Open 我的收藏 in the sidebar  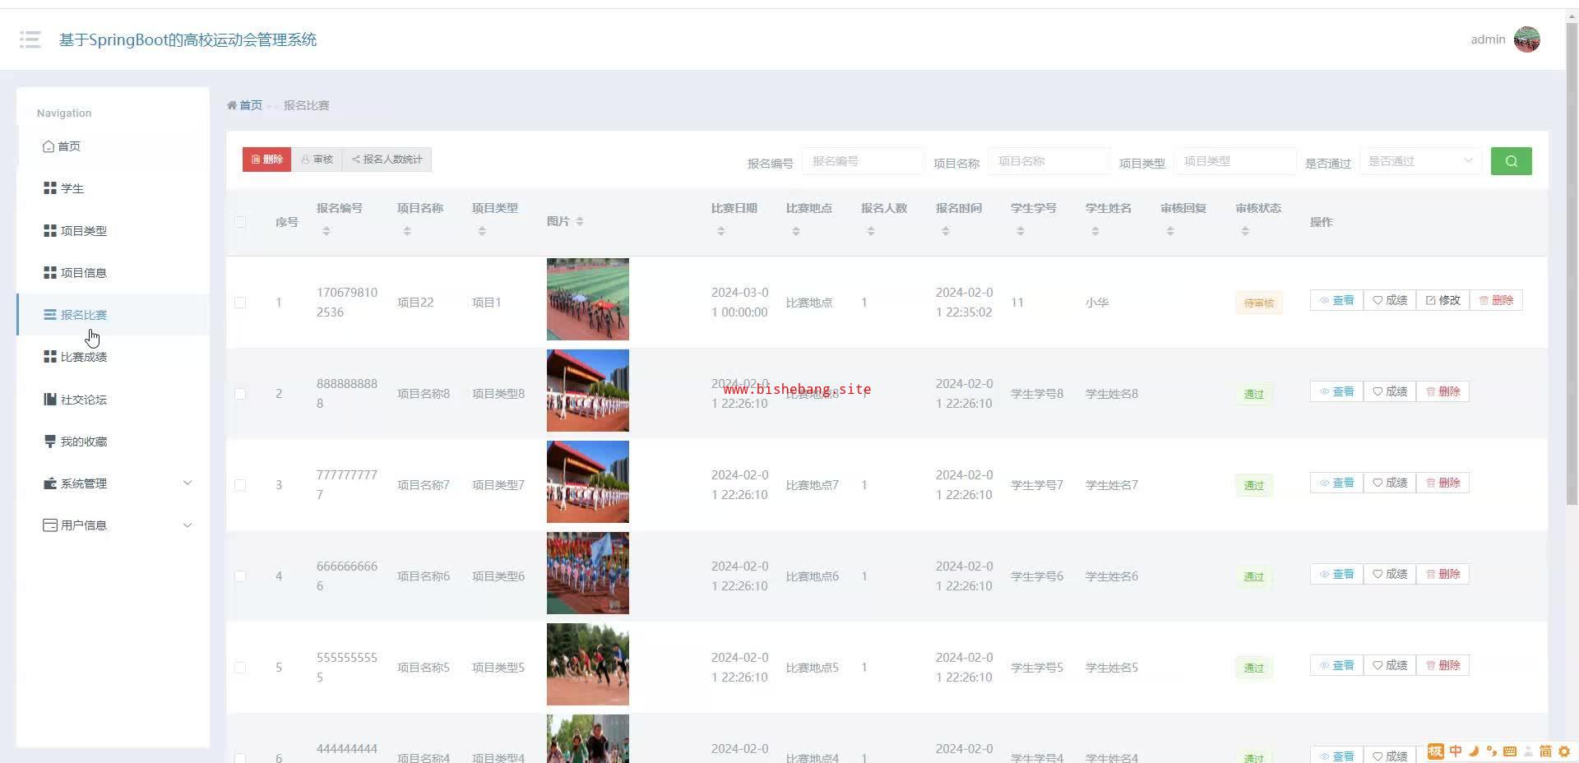click(x=113, y=442)
